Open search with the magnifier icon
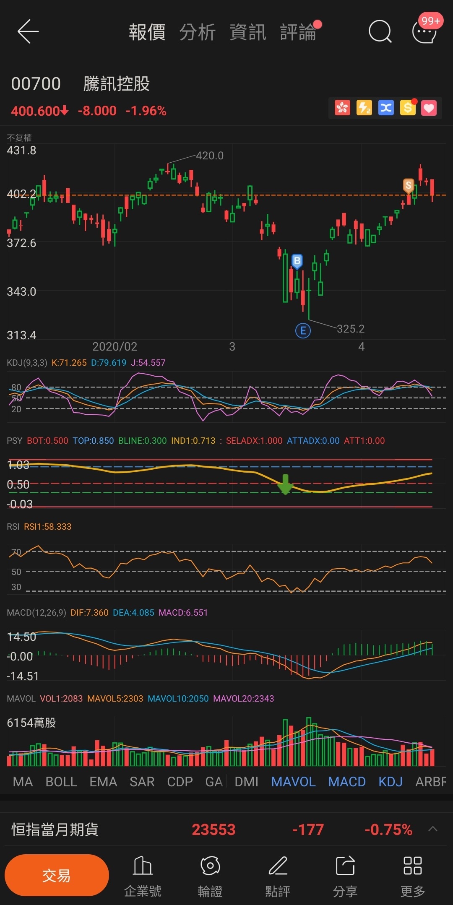 pos(380,32)
